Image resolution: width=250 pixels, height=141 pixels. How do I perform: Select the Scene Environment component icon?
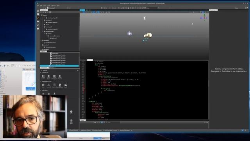tap(60, 86)
